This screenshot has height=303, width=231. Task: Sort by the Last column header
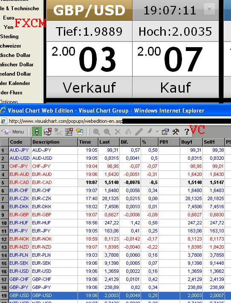109,142
